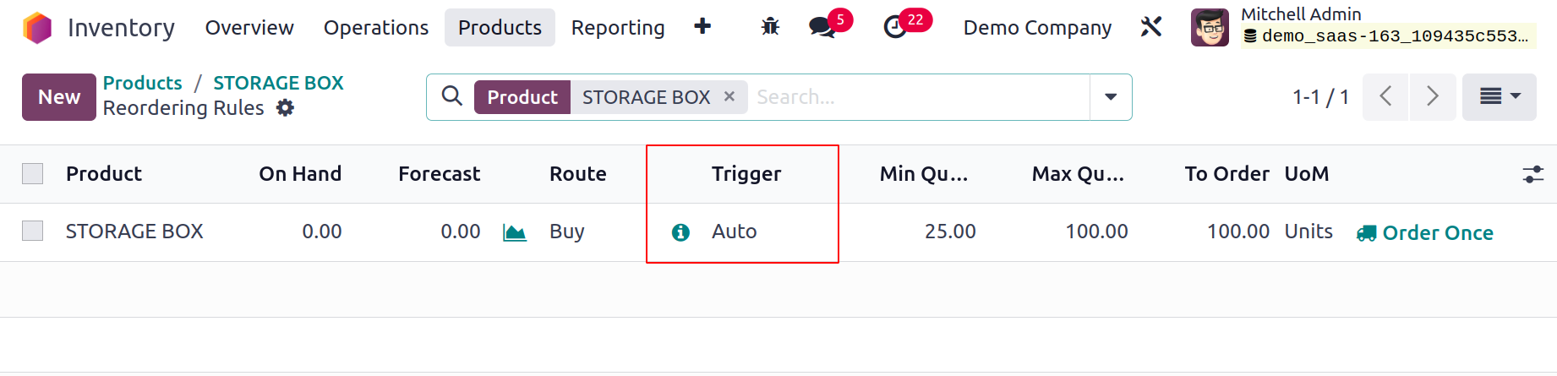
Task: Click the Trigger info icon
Action: (x=680, y=232)
